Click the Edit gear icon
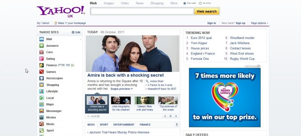The image size is (301, 136). pos(73,32)
